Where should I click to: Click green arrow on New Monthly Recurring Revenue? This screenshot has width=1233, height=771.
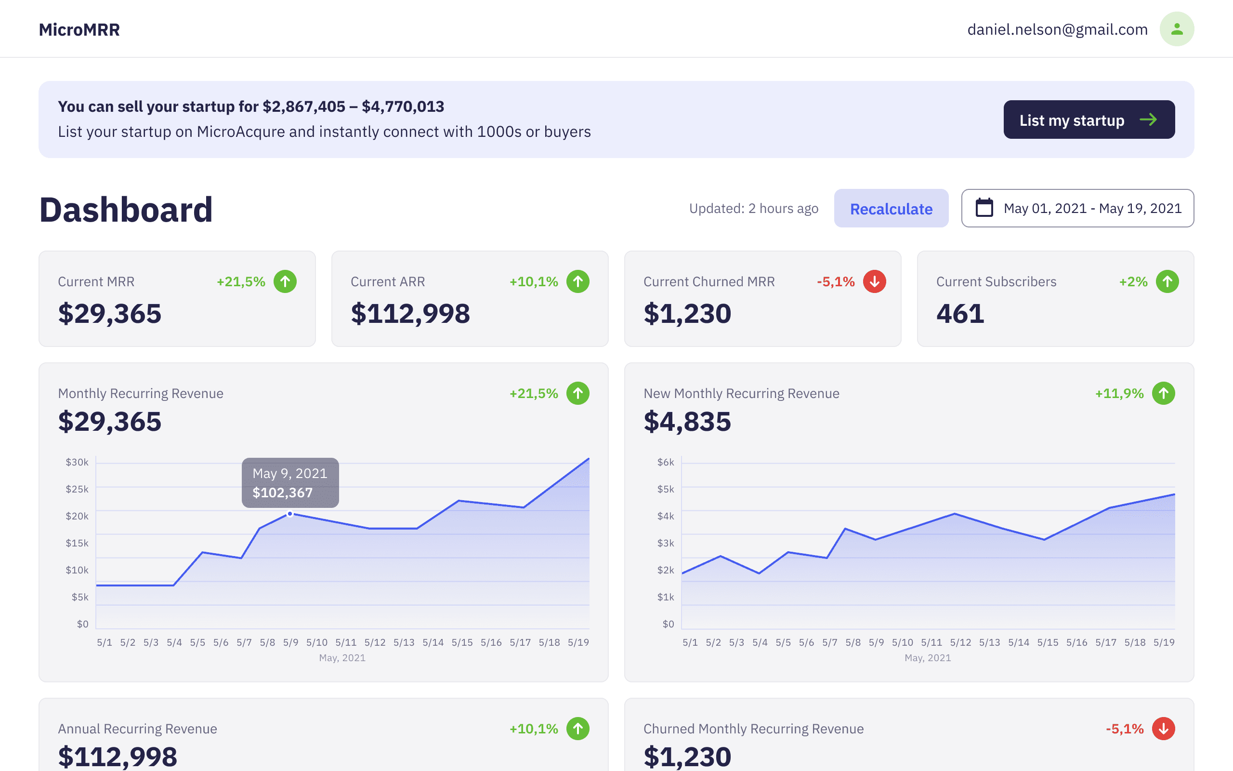[x=1163, y=393]
